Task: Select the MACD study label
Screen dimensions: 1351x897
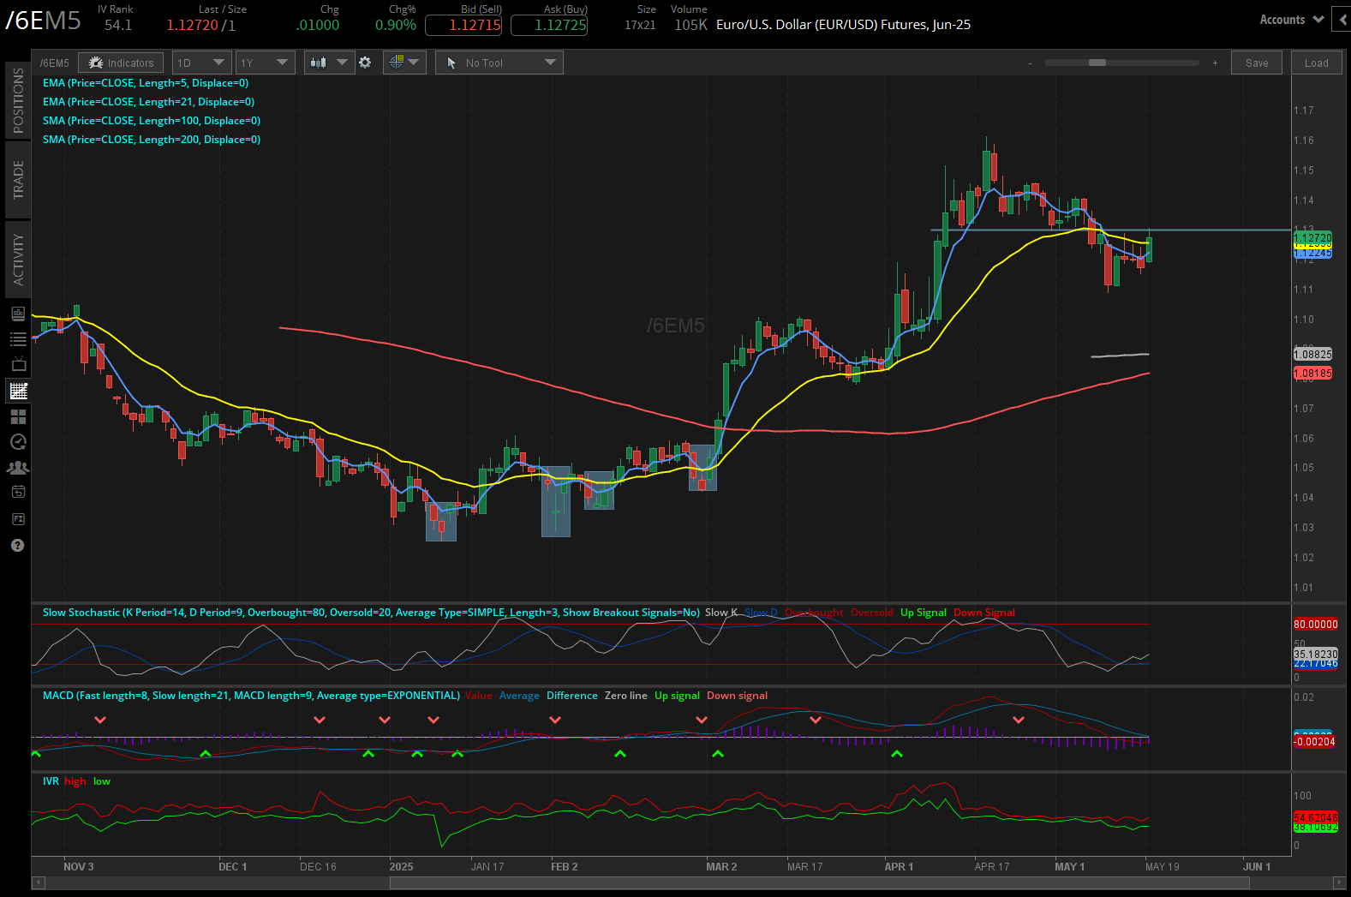Action: (251, 696)
